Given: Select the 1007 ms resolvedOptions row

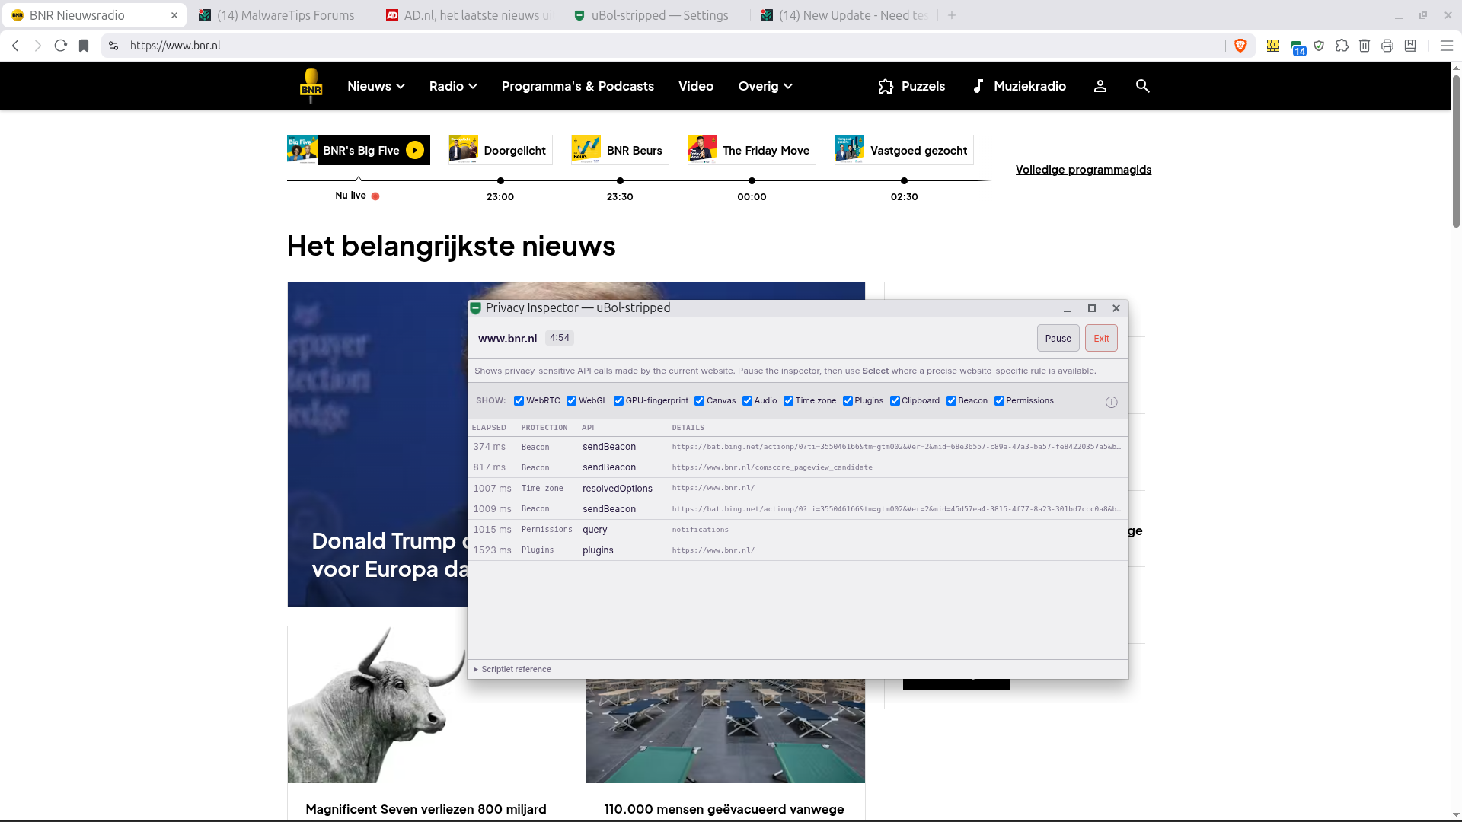Looking at the screenshot, I should (797, 489).
